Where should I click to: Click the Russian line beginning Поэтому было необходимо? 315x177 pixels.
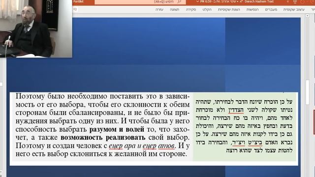[x=103, y=96]
